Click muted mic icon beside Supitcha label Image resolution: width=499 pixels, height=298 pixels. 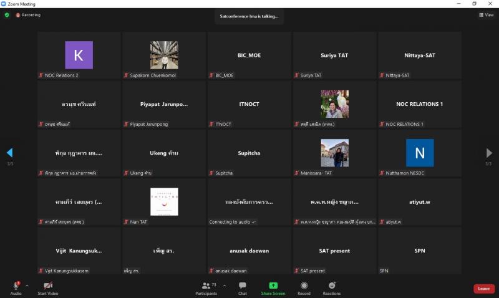(211, 173)
